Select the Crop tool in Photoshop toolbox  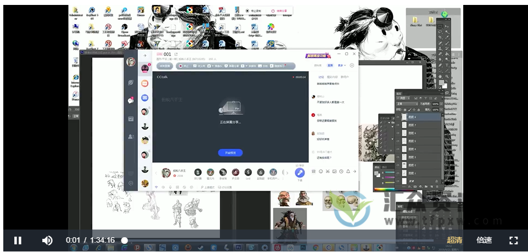pos(440,37)
